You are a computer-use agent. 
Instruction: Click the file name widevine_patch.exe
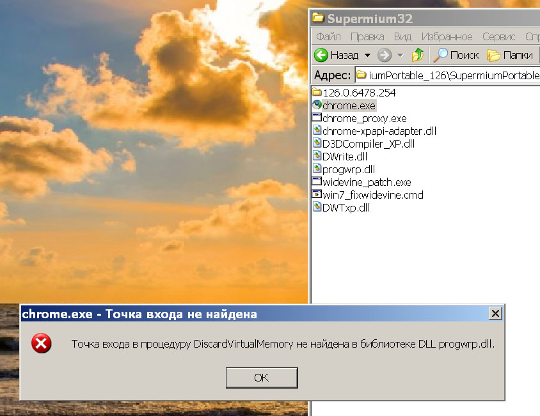pyautogui.click(x=367, y=182)
